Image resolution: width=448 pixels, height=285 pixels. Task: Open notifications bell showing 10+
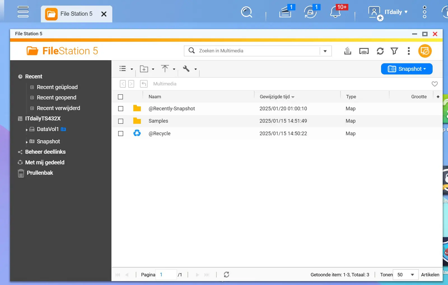click(335, 12)
